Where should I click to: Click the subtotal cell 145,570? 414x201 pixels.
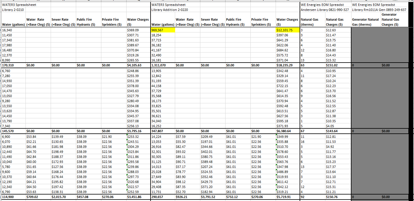[14, 131]
